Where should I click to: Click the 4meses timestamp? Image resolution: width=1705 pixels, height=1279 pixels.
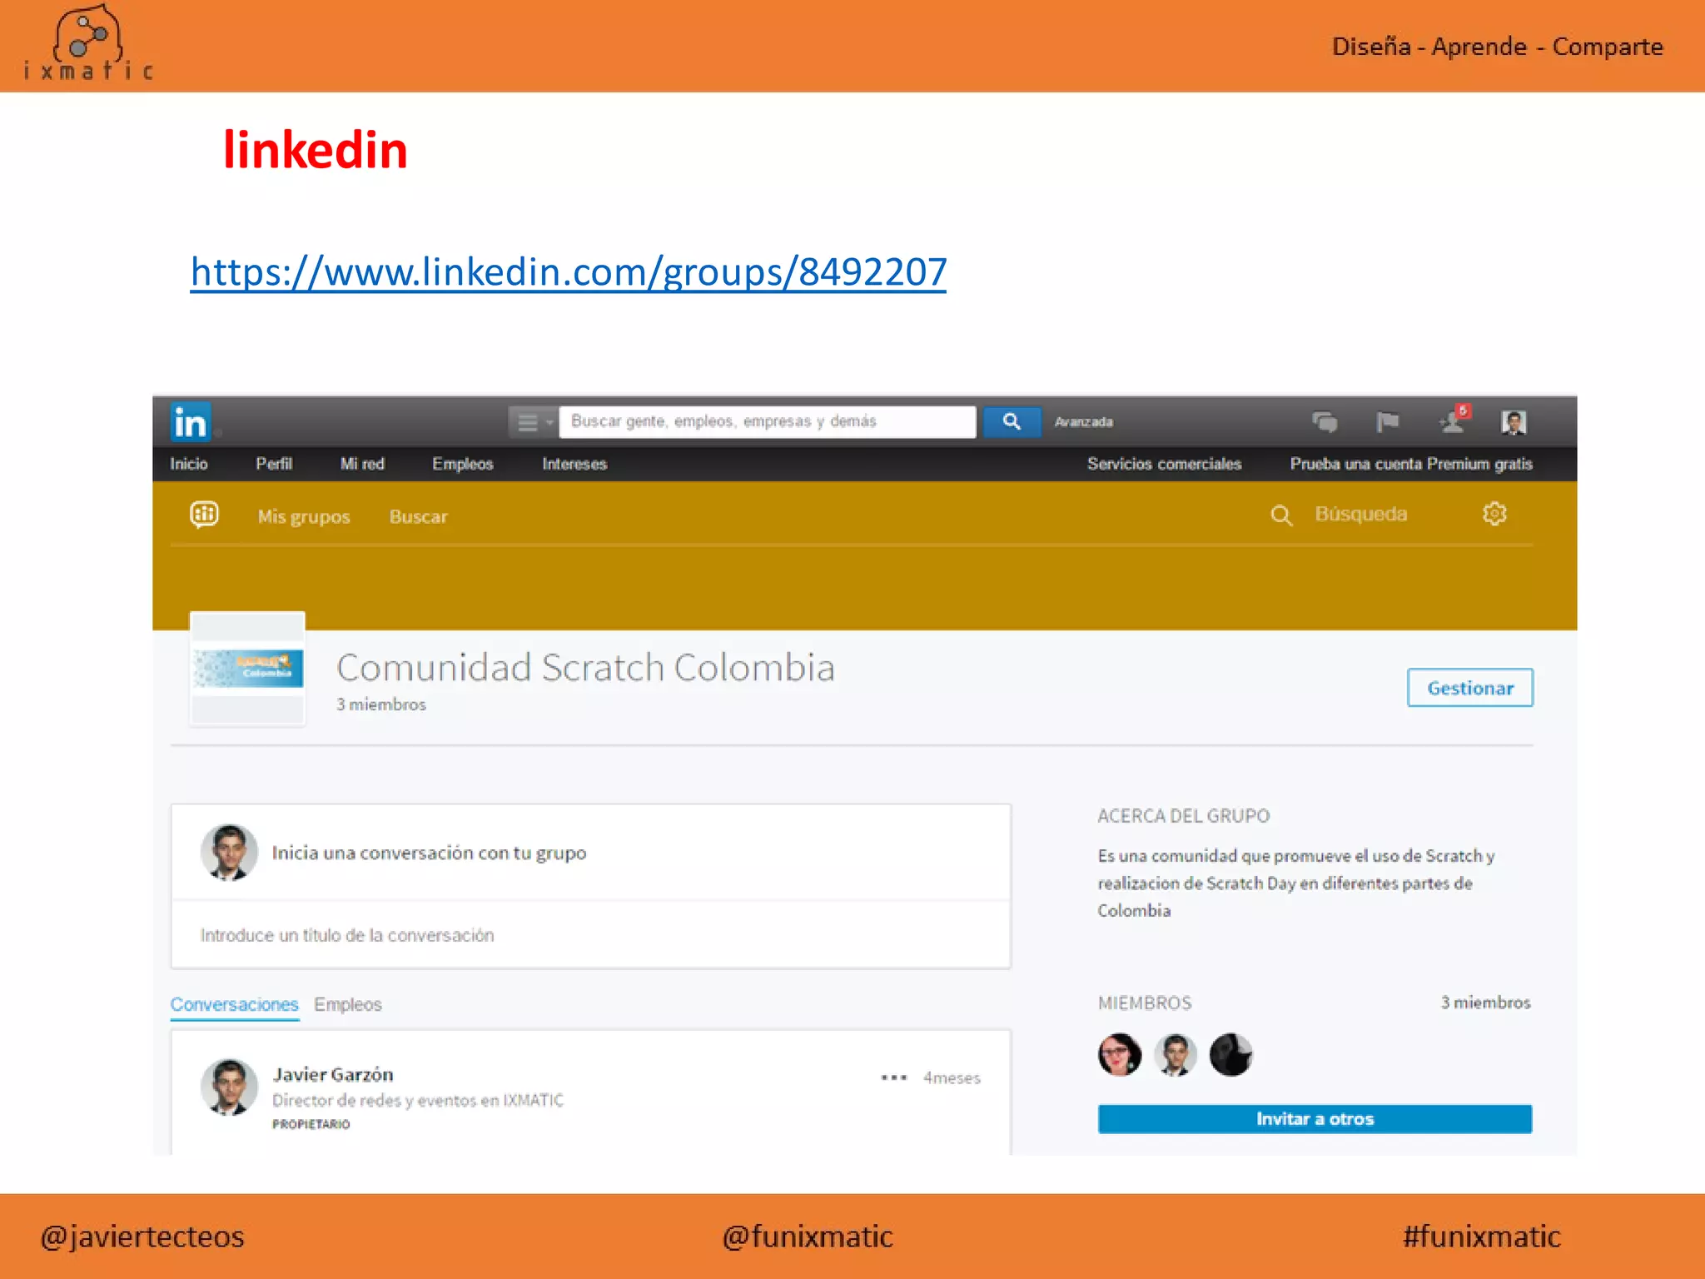coord(952,1077)
